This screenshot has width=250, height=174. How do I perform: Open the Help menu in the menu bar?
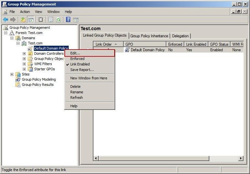68,12
